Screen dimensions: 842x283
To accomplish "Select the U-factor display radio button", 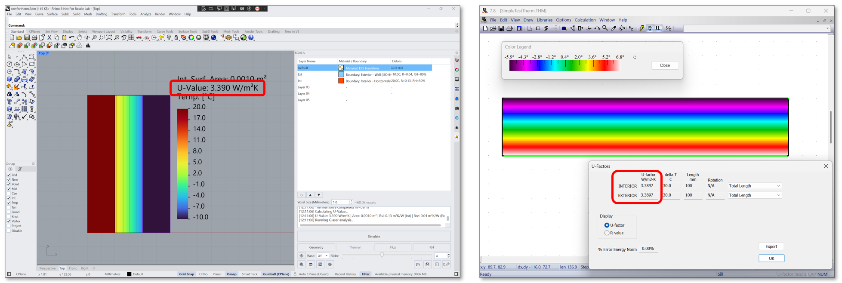I will (607, 225).
